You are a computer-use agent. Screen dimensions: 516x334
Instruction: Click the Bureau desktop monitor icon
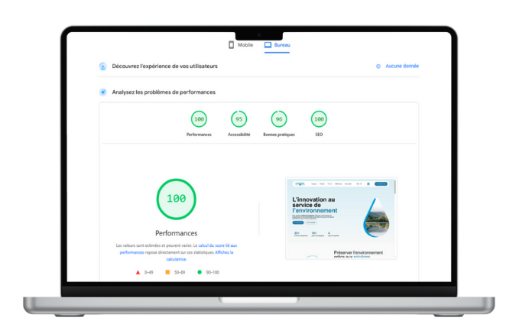pyautogui.click(x=268, y=45)
